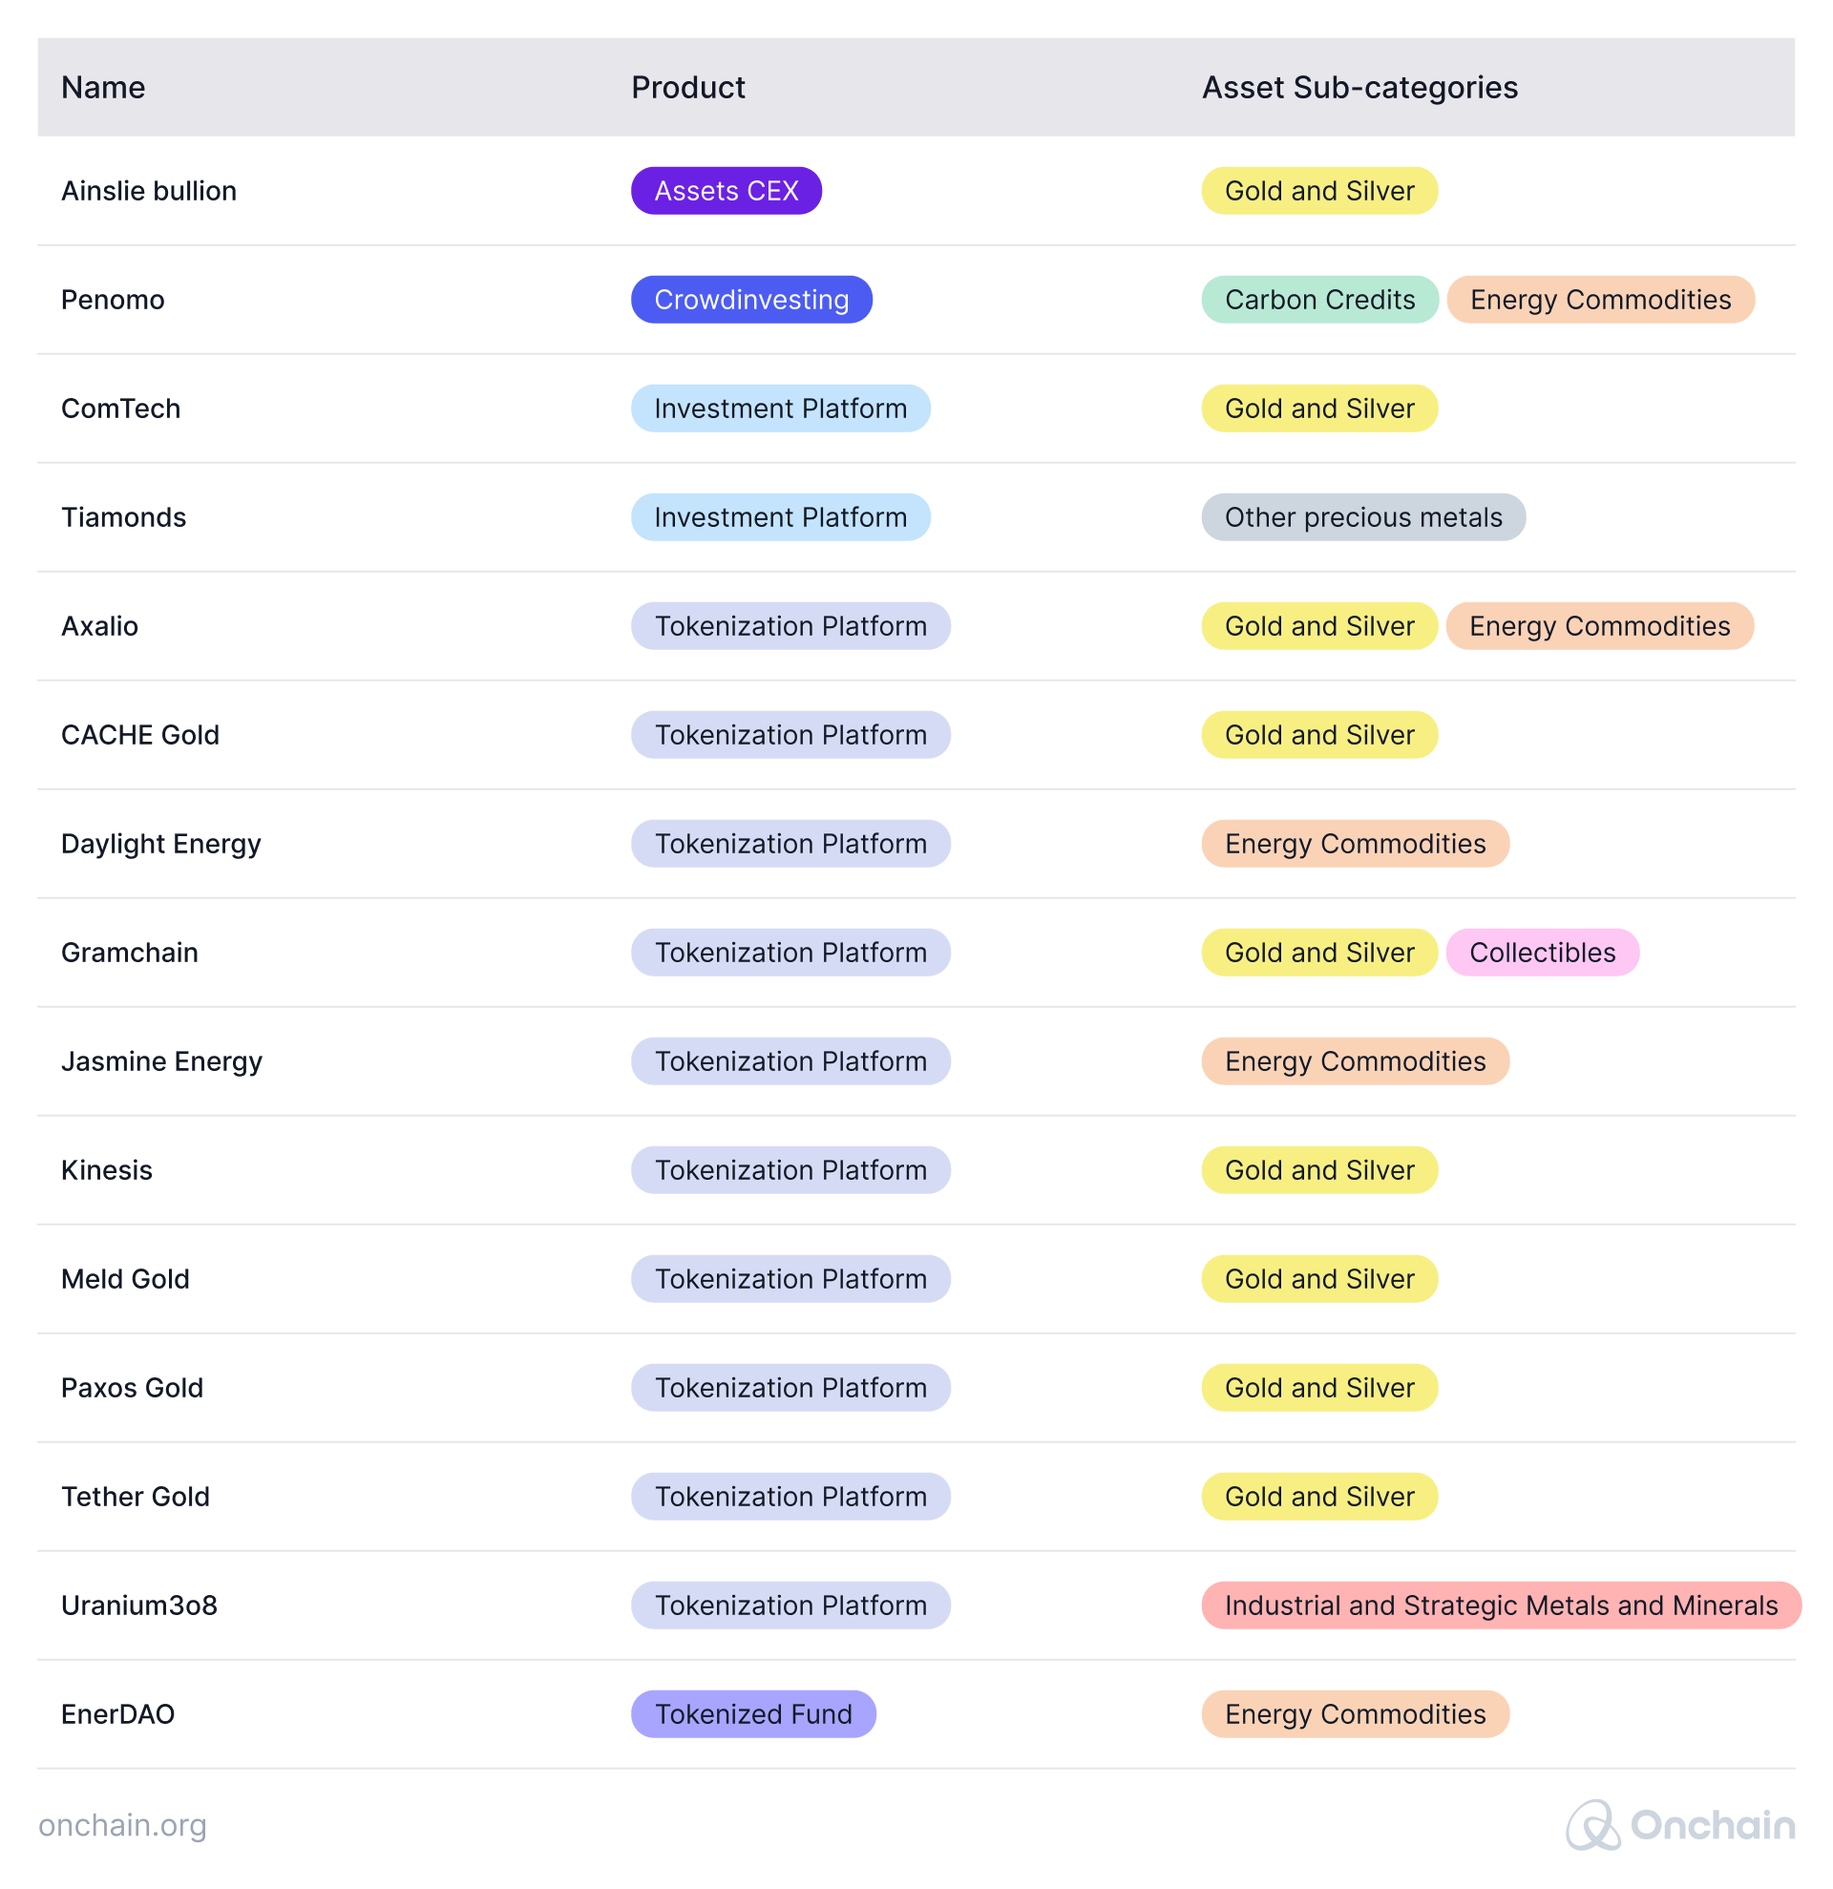Screen dimensions: 1833x1889
Task: Select Industrial and Strategic Metals and Minerals tag
Action: pyautogui.click(x=1500, y=1605)
